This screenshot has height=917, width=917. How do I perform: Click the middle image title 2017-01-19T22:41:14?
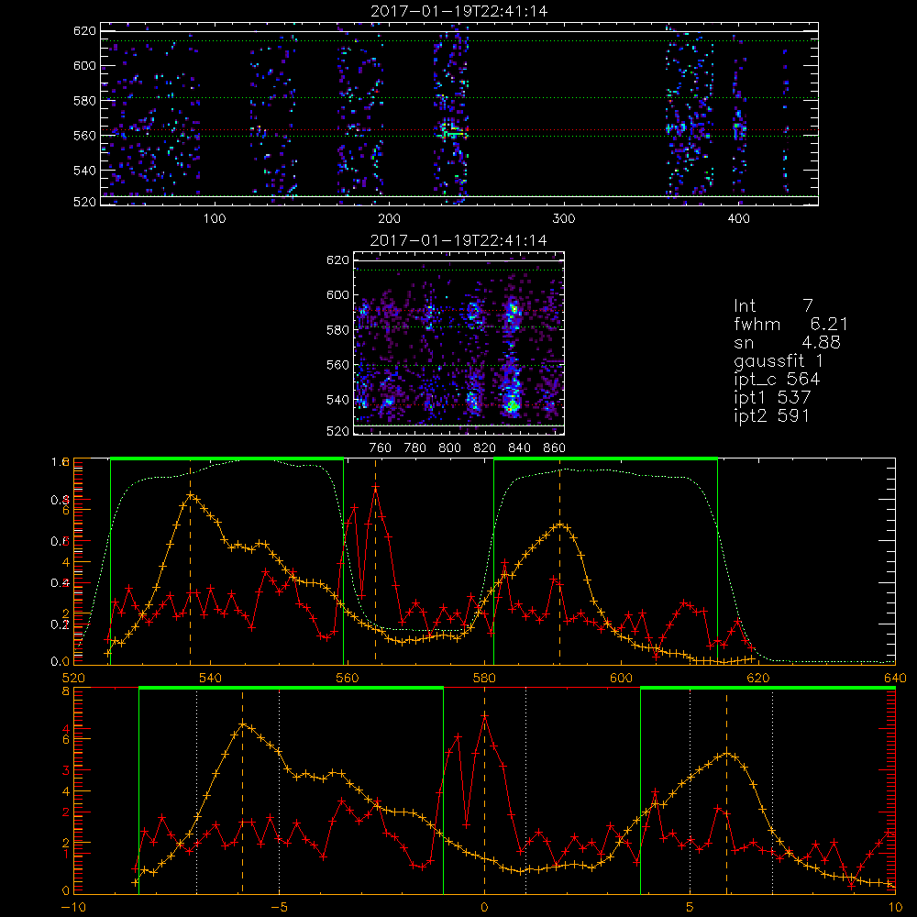(459, 240)
